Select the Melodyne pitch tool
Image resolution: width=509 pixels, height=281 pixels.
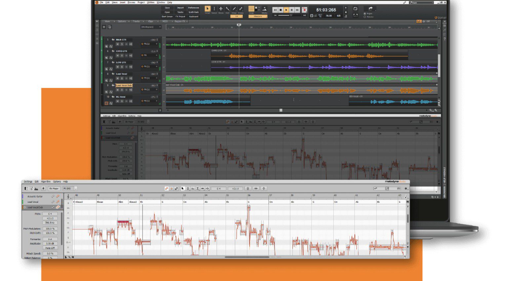pos(188,188)
